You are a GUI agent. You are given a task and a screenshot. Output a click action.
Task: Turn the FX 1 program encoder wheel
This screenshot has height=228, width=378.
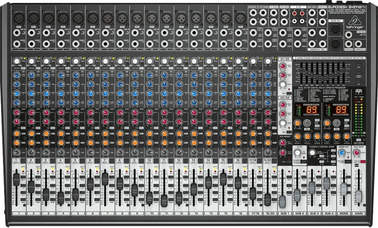point(307,123)
